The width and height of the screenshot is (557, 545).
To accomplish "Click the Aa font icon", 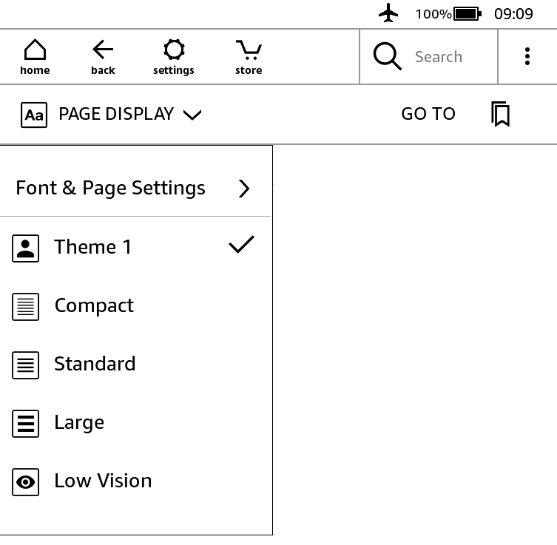I will [34, 115].
